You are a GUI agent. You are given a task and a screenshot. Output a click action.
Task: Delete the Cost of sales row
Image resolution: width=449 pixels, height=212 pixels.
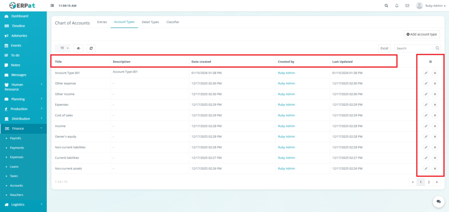[x=435, y=115]
